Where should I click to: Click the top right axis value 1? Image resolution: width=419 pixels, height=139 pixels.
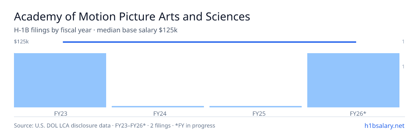pos(403,42)
